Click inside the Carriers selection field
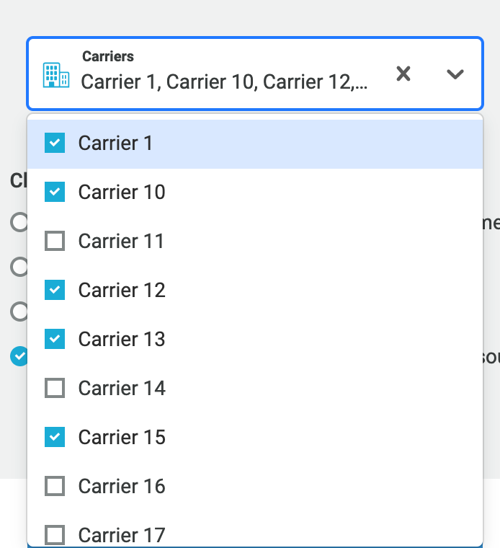500x548 pixels. pyautogui.click(x=223, y=81)
